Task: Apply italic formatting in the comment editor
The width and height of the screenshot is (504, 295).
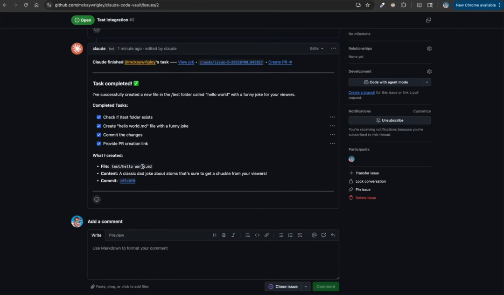Action: pos(233,235)
